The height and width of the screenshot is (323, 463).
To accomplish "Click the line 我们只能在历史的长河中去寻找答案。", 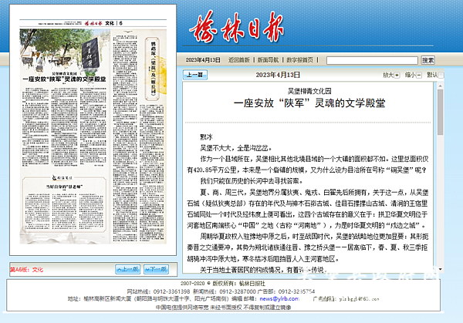I will click(252, 181).
